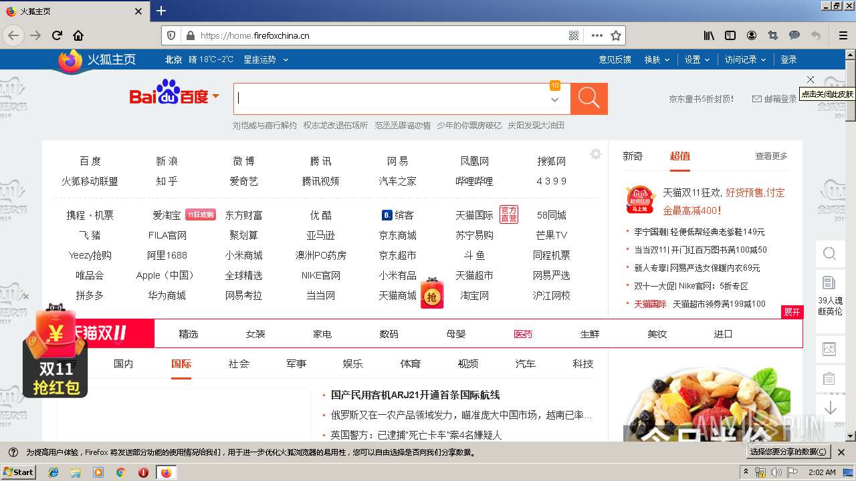Toggle the sidebar view icon

click(x=730, y=35)
